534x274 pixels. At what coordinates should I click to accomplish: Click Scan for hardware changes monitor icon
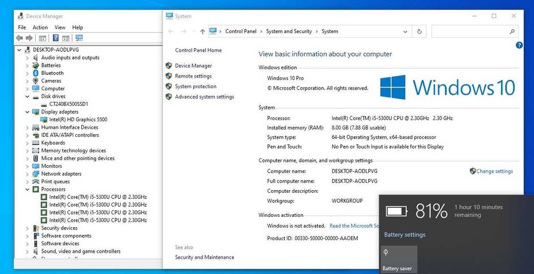point(79,38)
